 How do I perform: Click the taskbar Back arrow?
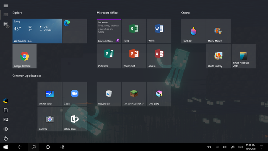coord(20,147)
